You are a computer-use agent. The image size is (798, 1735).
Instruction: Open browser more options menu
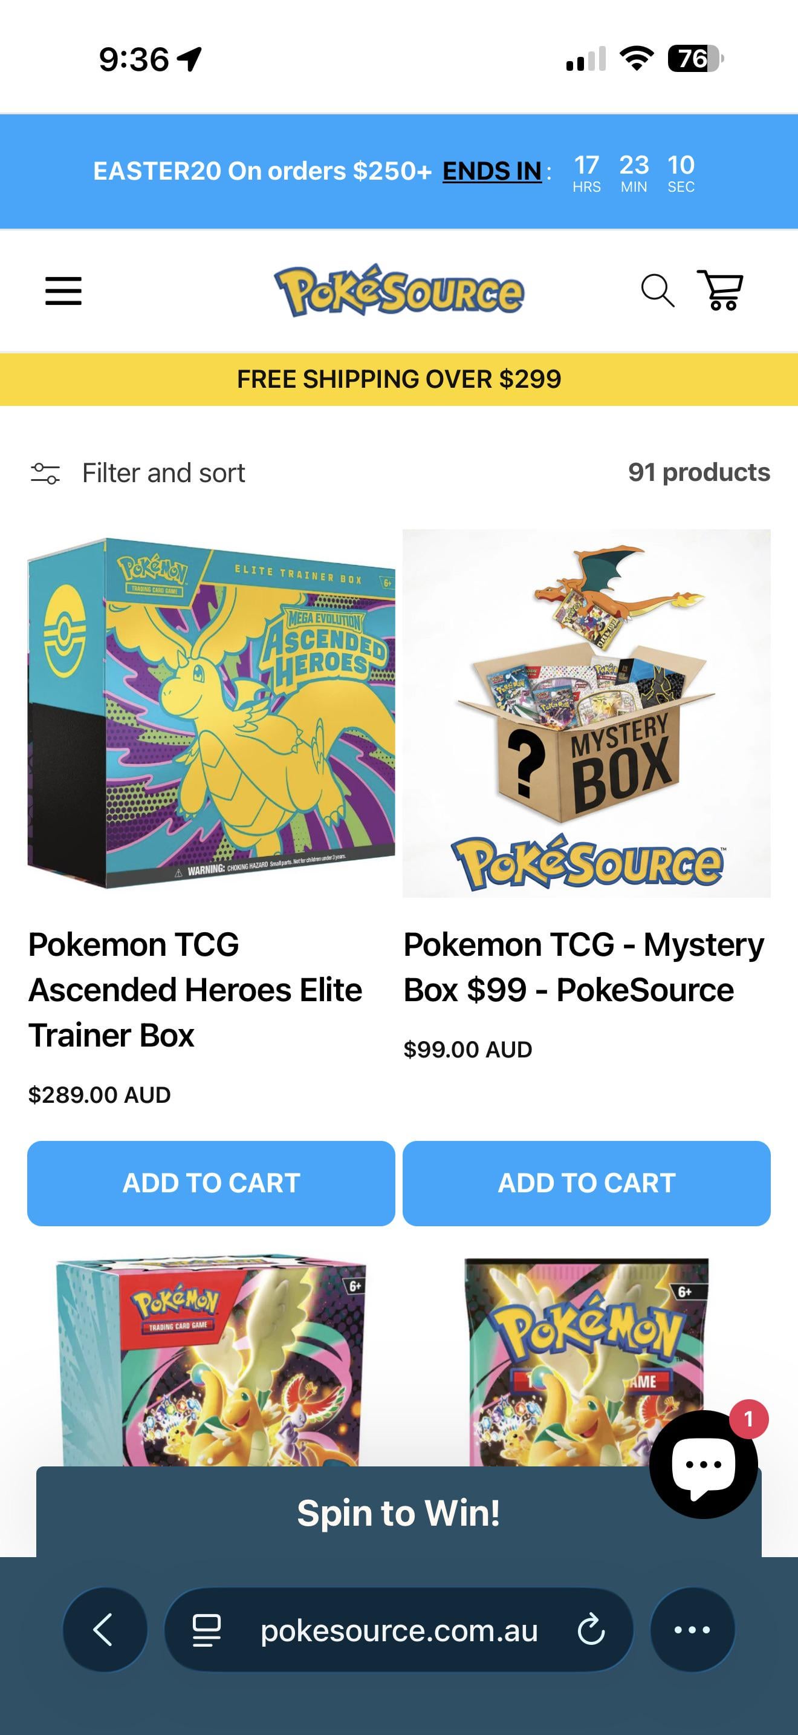(692, 1630)
